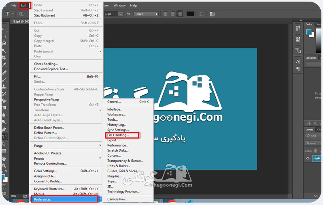The image size is (323, 205).
Task: Select the Magic Wand tool
Action: coord(4,50)
